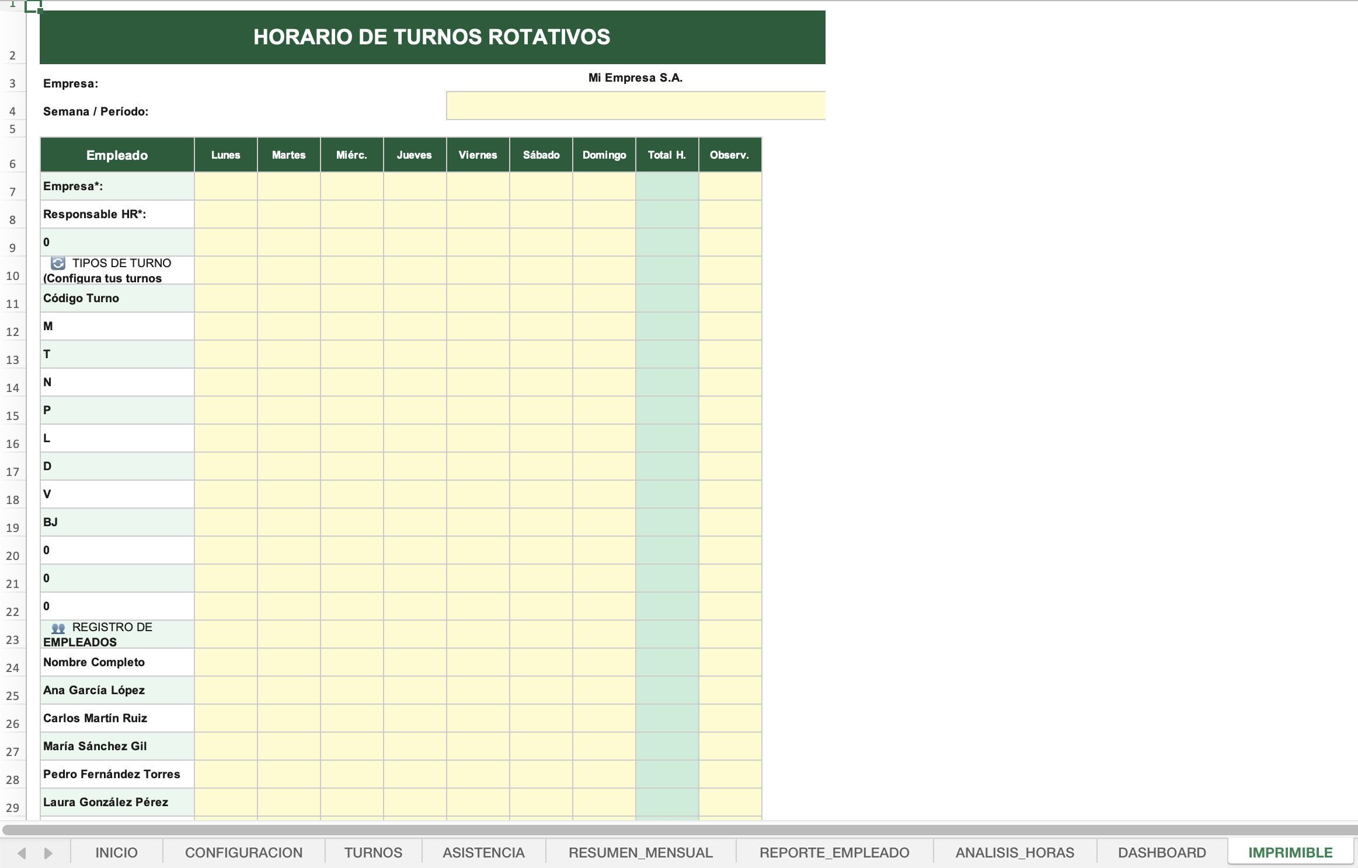Go to the TURNOS sheet tab
The height and width of the screenshot is (868, 1358).
click(x=373, y=852)
